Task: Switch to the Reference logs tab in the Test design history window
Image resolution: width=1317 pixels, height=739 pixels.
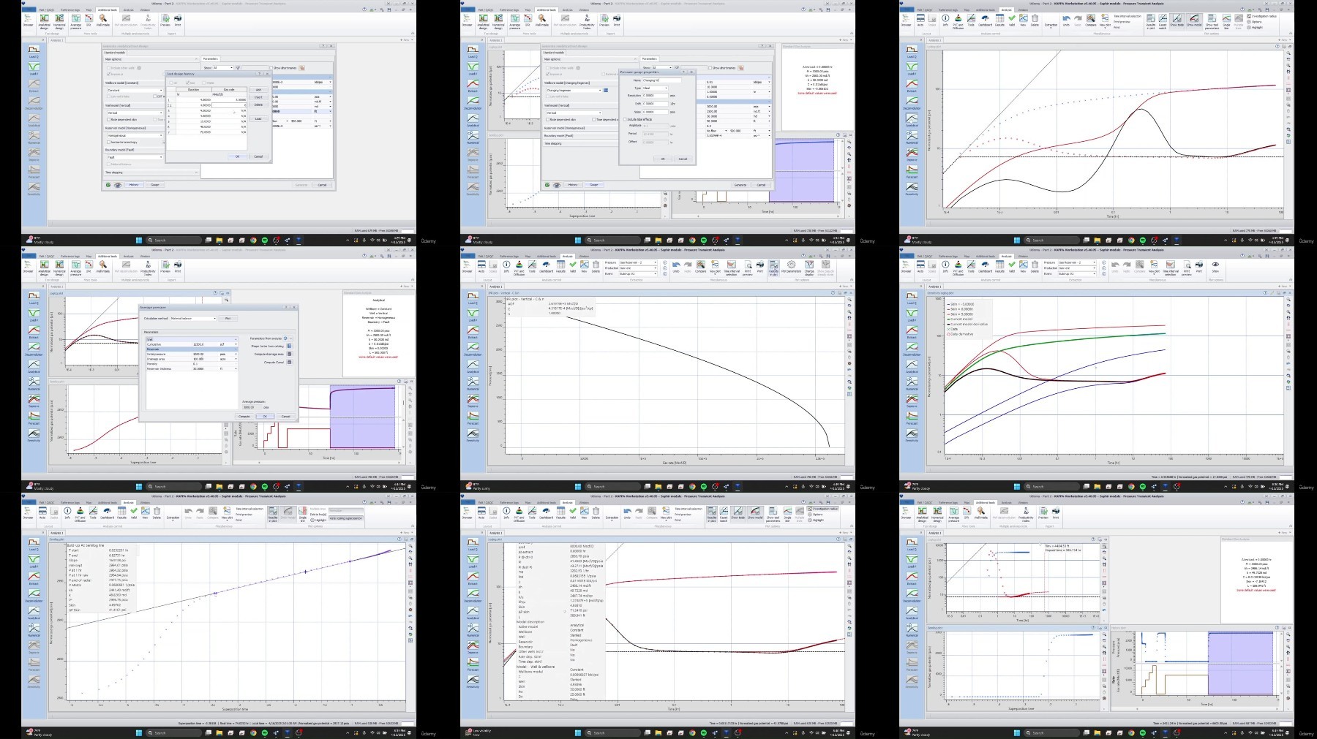Action: (70, 10)
